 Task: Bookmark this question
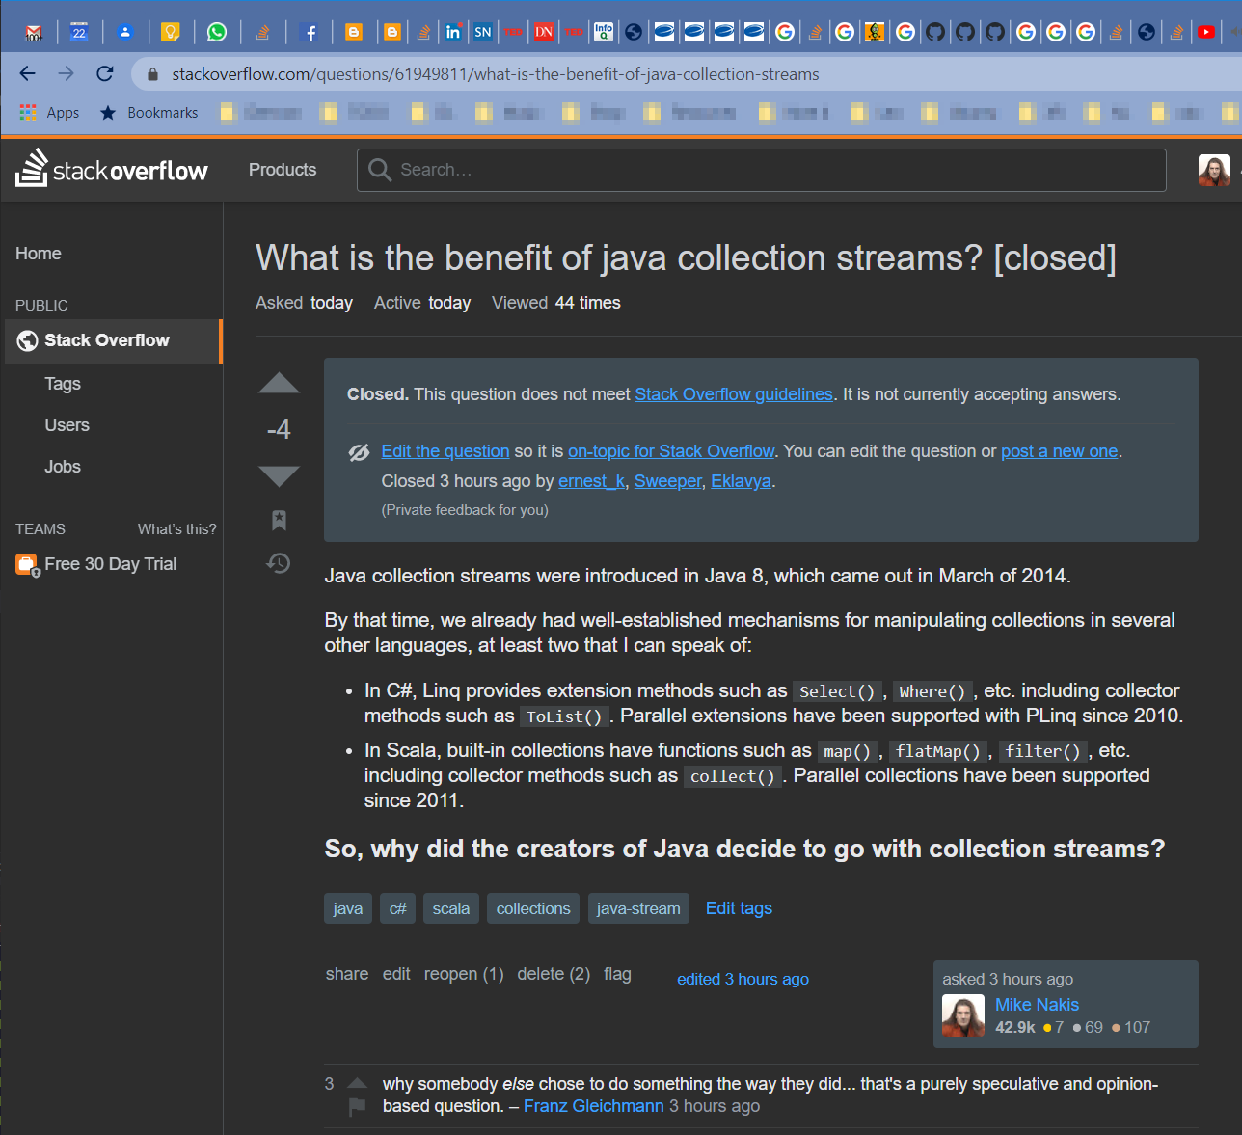tap(279, 521)
